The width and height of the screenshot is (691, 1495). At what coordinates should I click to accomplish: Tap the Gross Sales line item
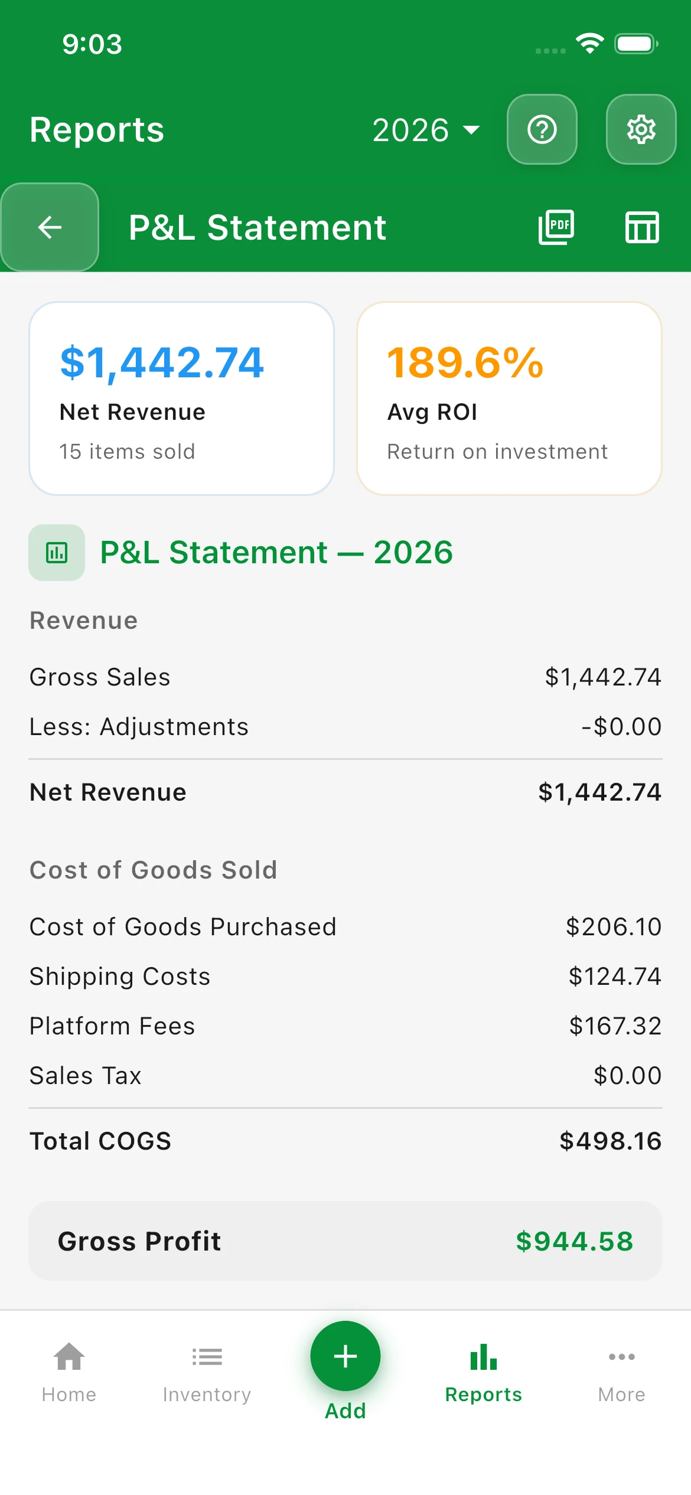(x=345, y=677)
